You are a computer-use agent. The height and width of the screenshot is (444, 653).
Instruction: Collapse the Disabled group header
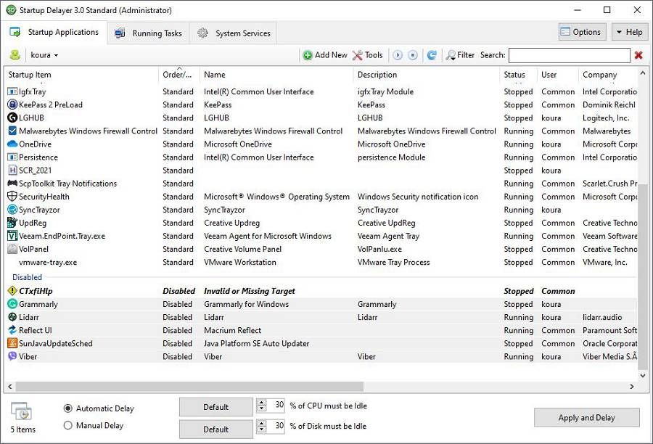click(x=27, y=277)
